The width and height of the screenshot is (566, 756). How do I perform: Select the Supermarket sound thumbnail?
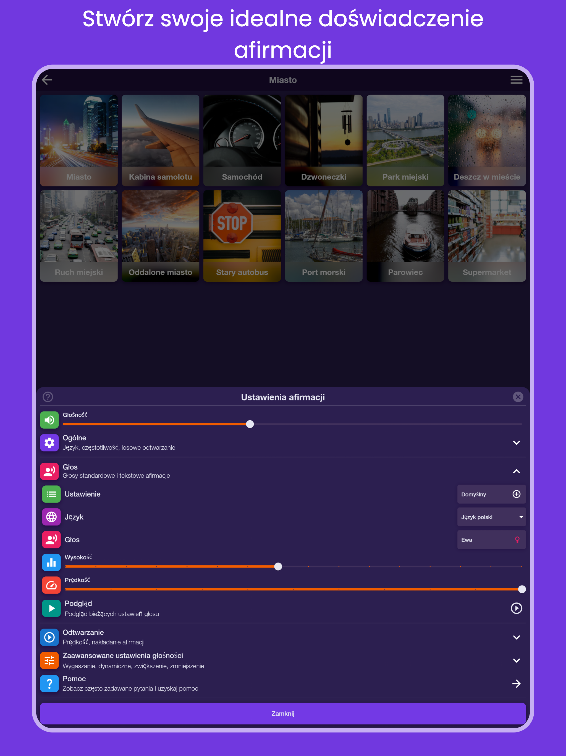click(x=487, y=236)
